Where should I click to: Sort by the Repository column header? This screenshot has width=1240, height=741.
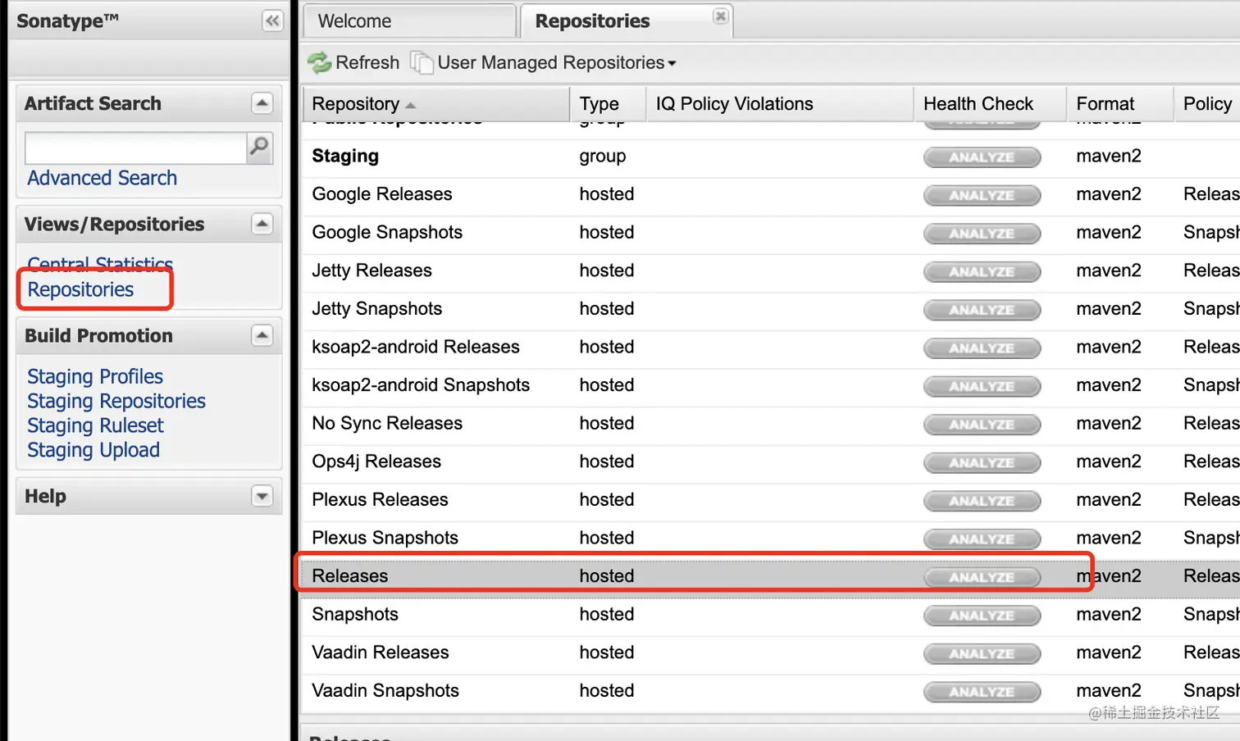(x=436, y=104)
